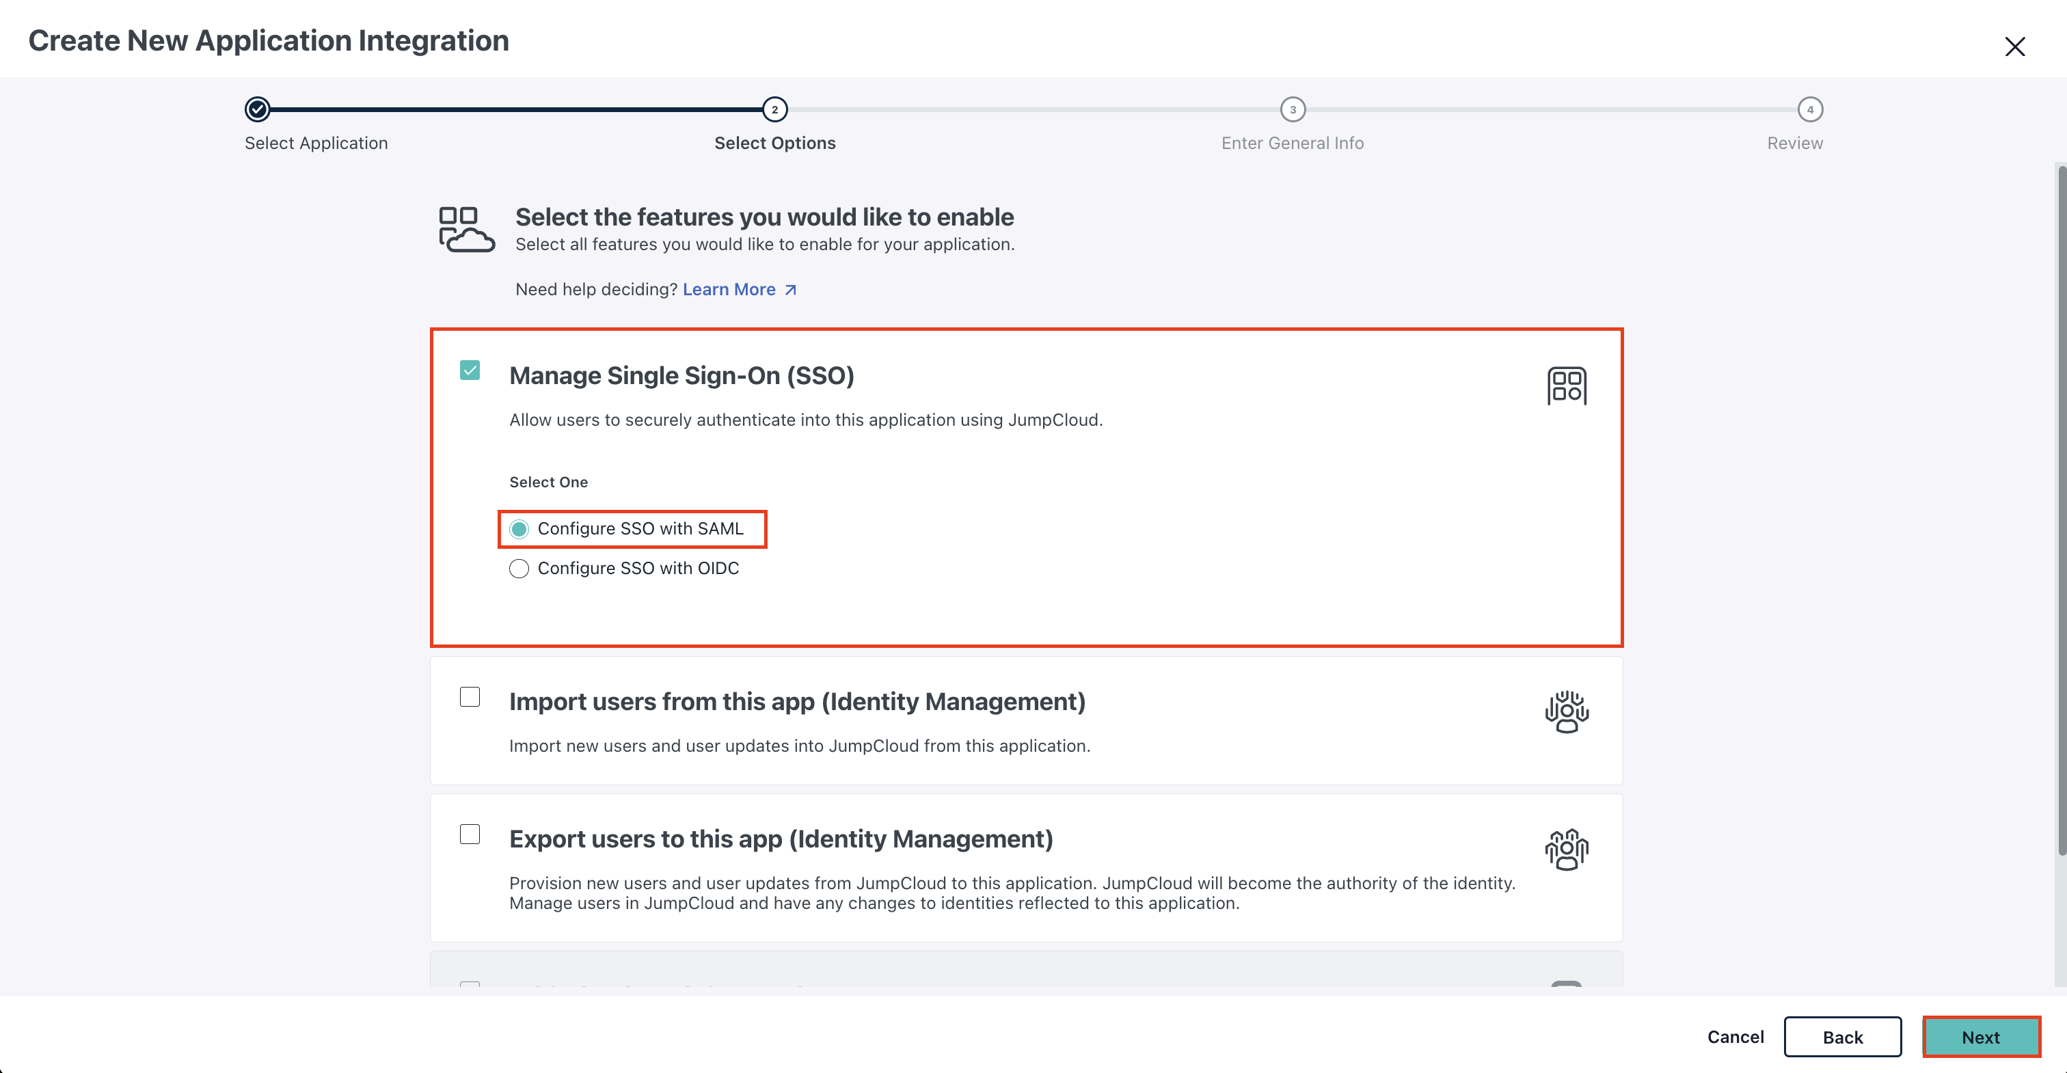
Task: Go to the Review step label
Action: pyautogui.click(x=1795, y=143)
